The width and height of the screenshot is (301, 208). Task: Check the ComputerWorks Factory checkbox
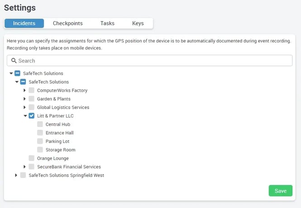32,90
